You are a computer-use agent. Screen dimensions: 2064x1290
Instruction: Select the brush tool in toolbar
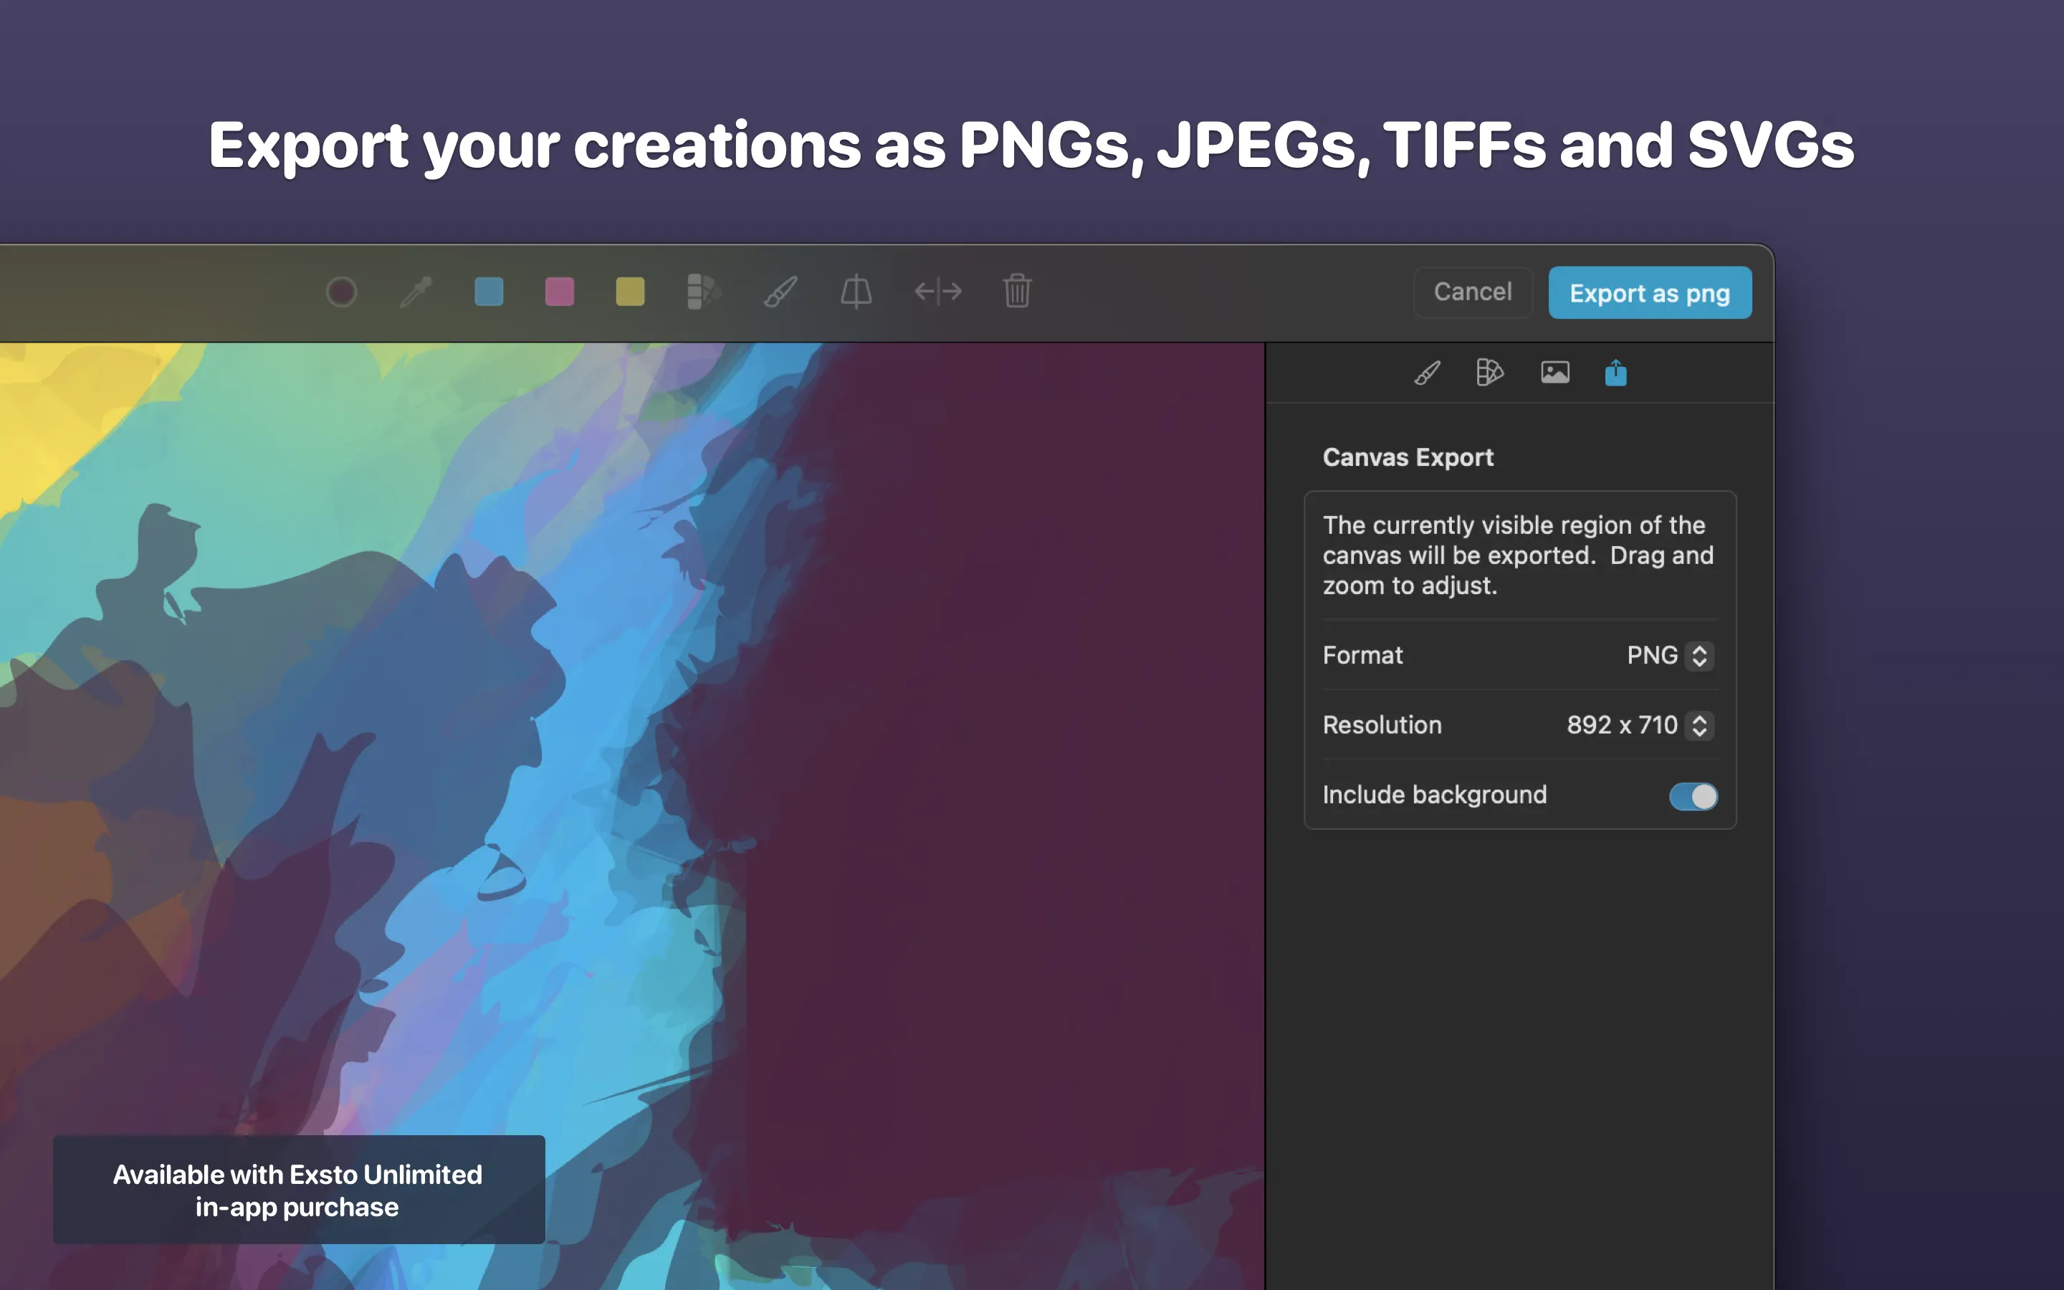coord(780,292)
